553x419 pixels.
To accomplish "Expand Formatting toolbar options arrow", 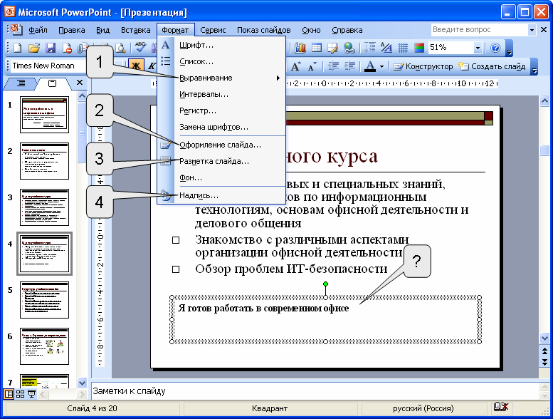I will click(534, 67).
